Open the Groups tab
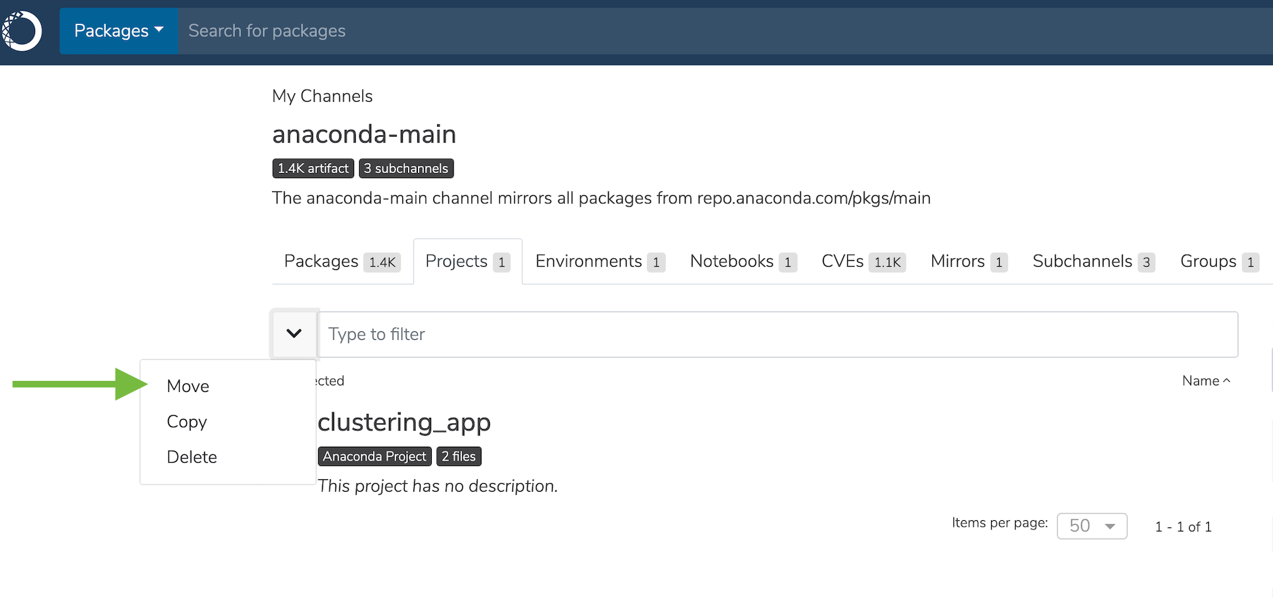Viewport: 1273px width, 598px height. point(1220,261)
